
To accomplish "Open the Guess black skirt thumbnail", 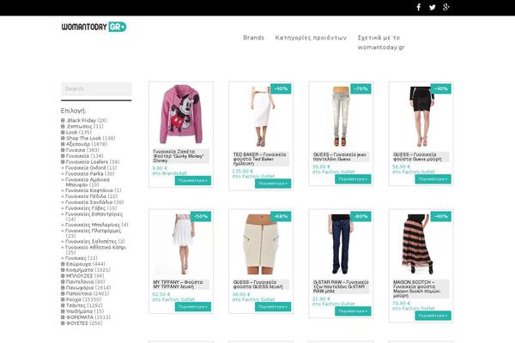I will (x=421, y=117).
